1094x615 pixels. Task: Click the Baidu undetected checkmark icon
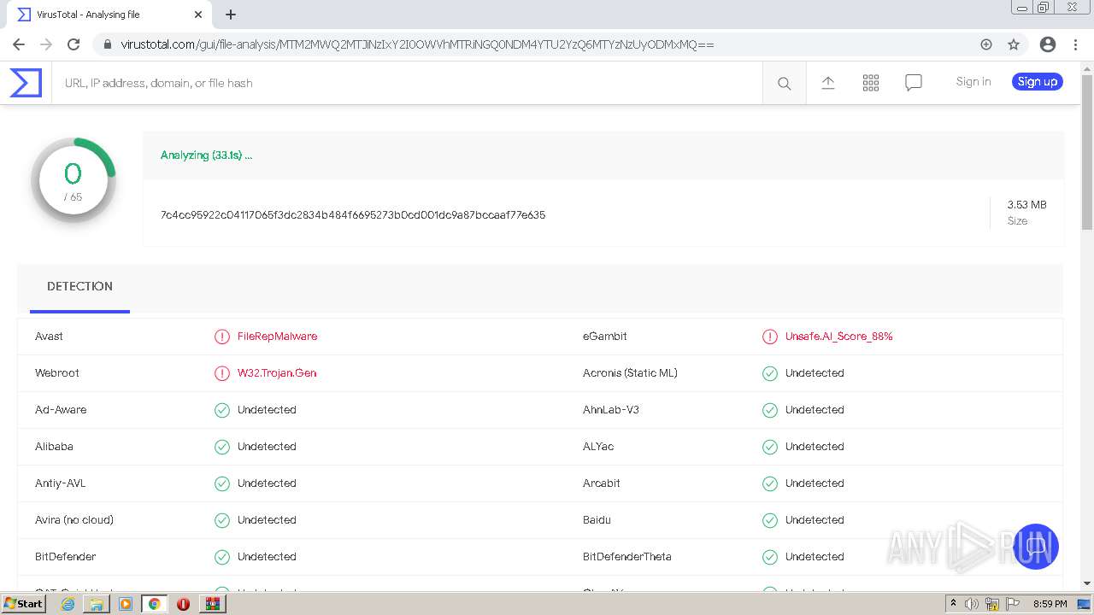(770, 520)
